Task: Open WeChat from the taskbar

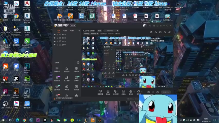Action: click(x=58, y=120)
